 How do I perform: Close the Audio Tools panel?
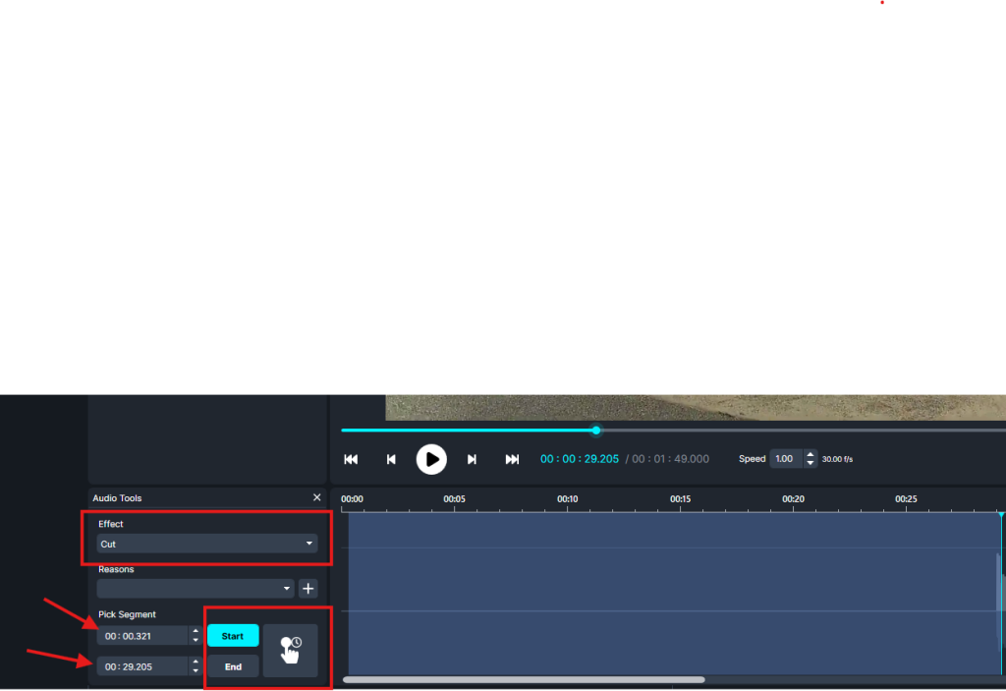[316, 498]
